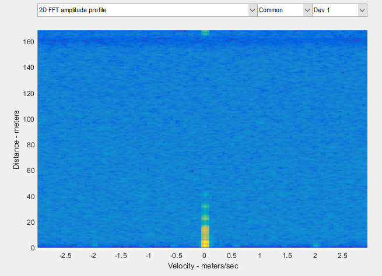Viewport: 382px width, 276px height.
Task: Click the faint spot at velocity 2 near zero distance
Action: coord(316,245)
